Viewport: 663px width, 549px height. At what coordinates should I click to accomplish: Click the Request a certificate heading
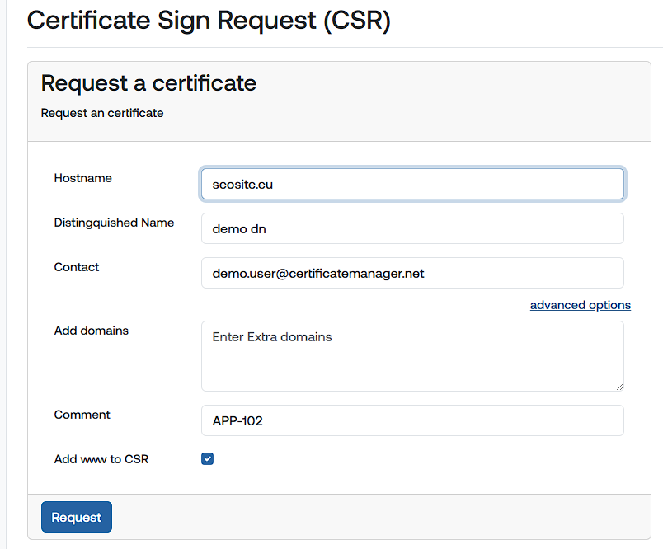(148, 83)
